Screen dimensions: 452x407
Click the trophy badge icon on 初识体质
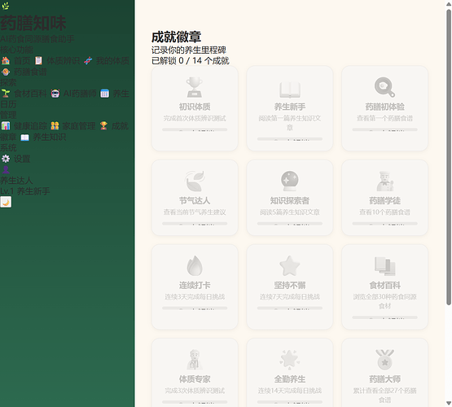[195, 87]
